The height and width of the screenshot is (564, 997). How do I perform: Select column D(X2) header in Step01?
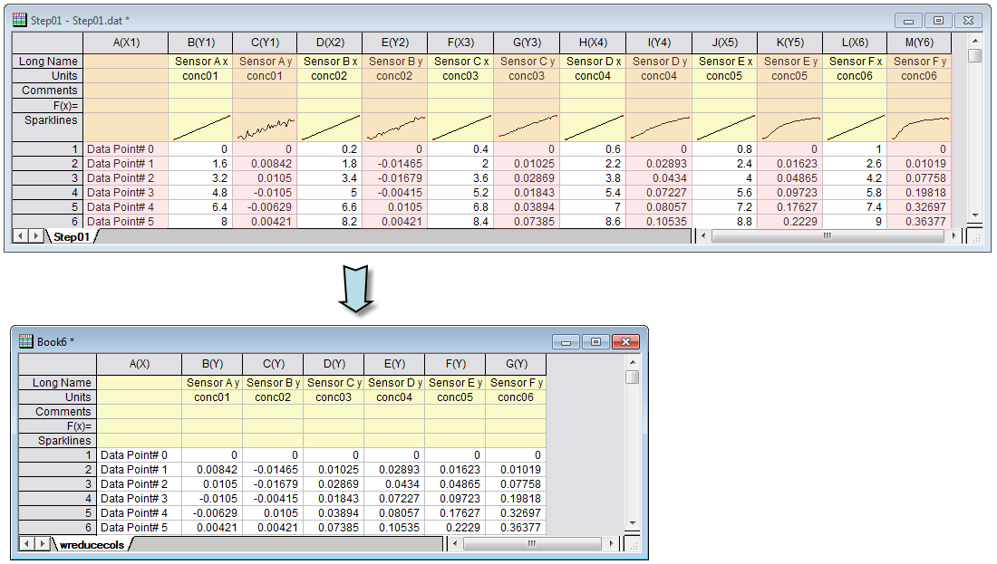coord(330,43)
